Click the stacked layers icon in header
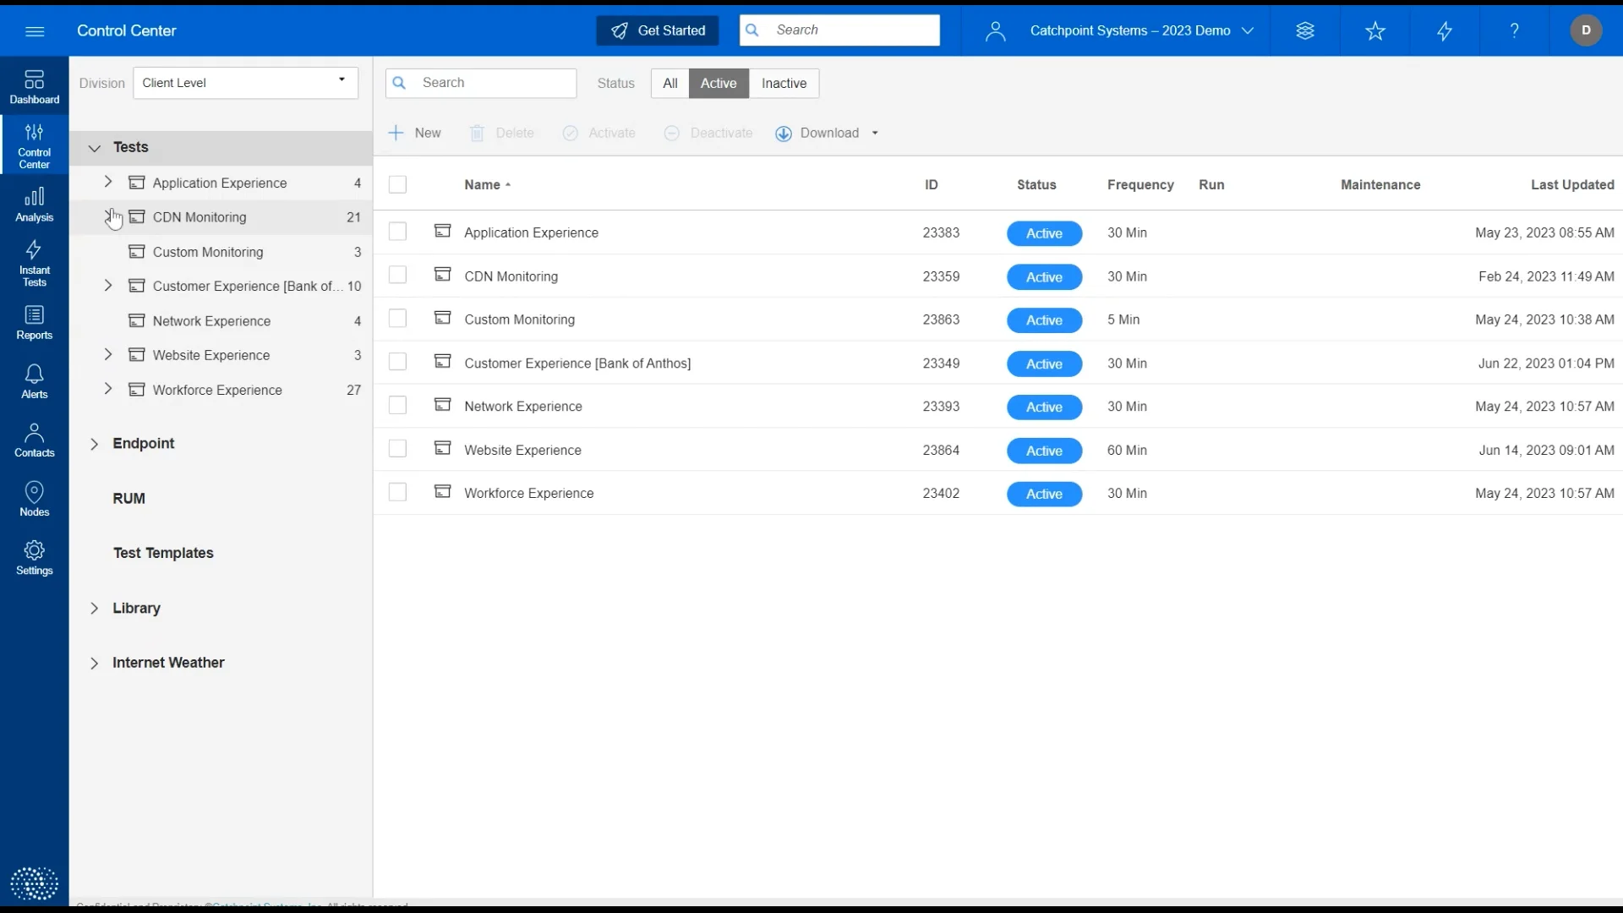The width and height of the screenshot is (1623, 913). 1305,31
